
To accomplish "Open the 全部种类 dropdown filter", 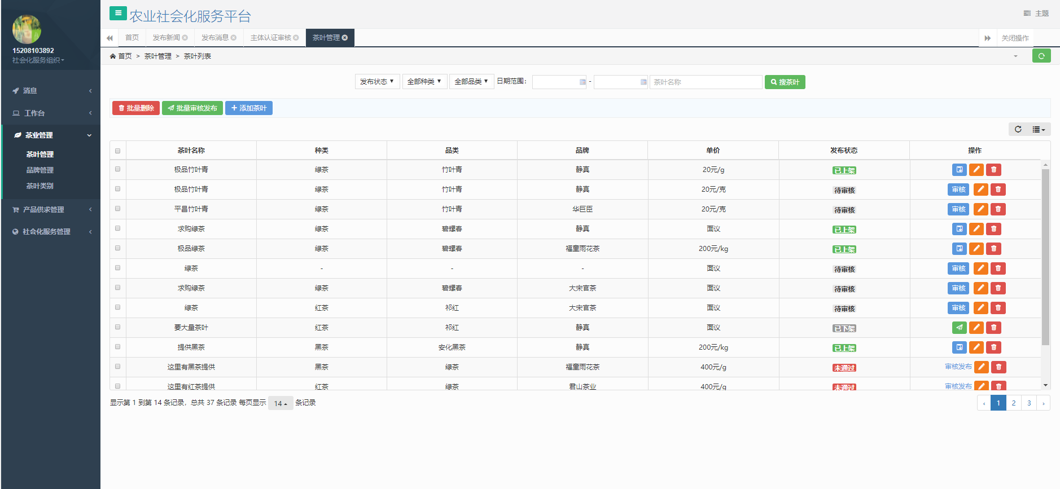I will (x=424, y=82).
